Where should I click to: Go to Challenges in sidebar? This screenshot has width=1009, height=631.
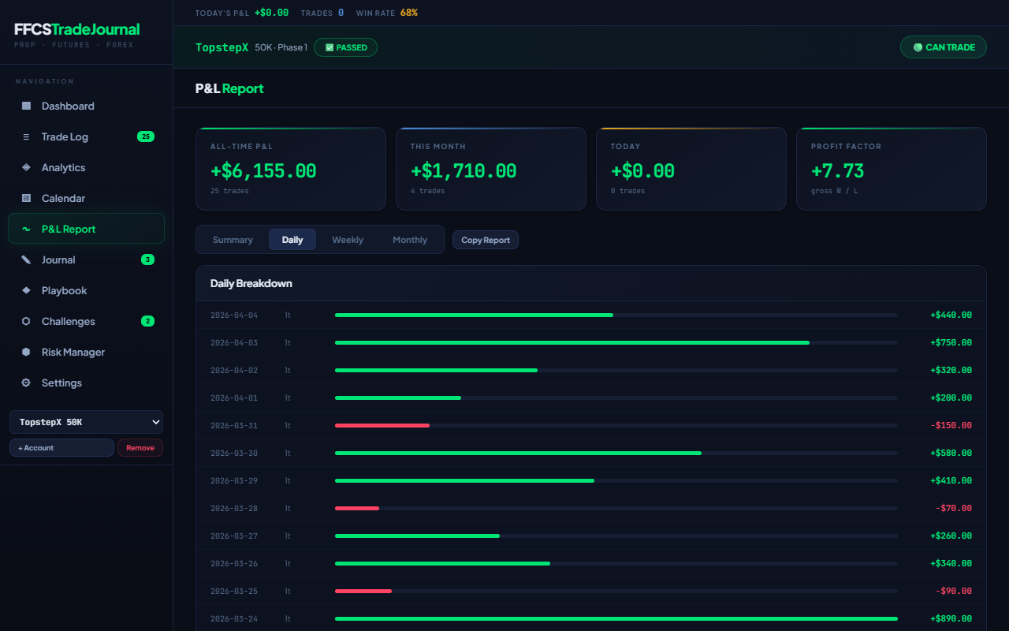coord(86,321)
